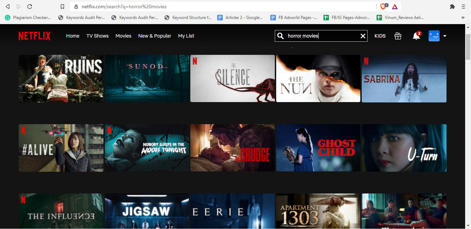Screen dimensions: 471x229
Task: Go back with browser back arrow
Action: [8, 7]
